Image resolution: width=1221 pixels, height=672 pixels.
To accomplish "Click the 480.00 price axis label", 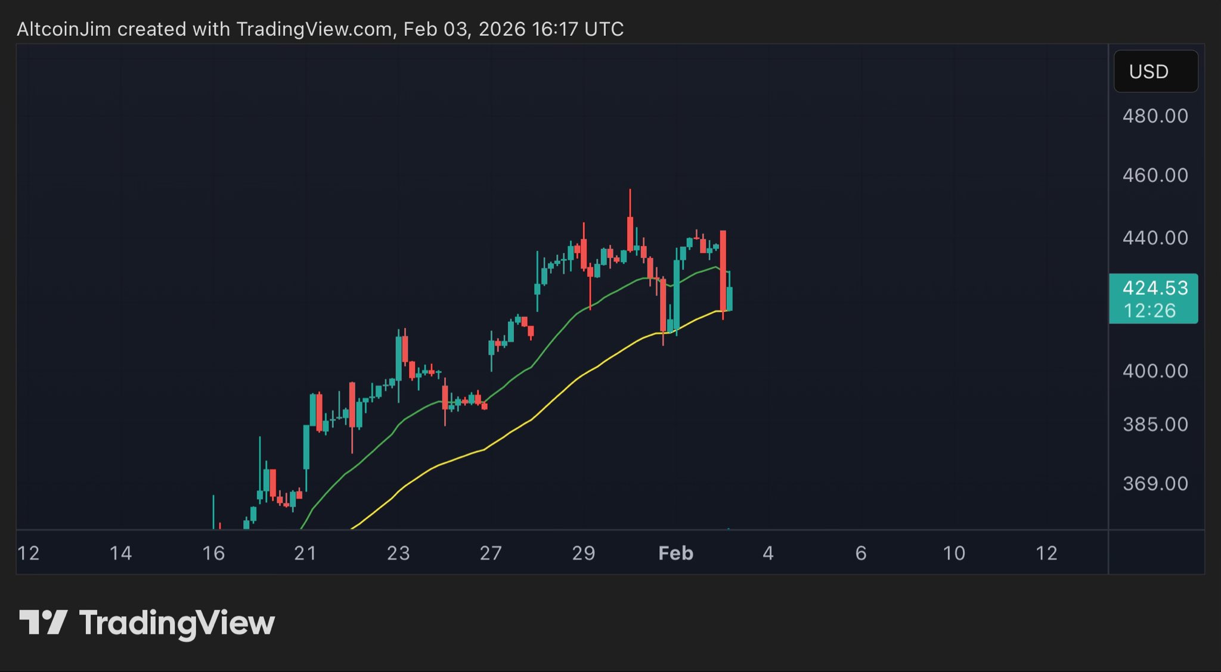I will click(1155, 116).
